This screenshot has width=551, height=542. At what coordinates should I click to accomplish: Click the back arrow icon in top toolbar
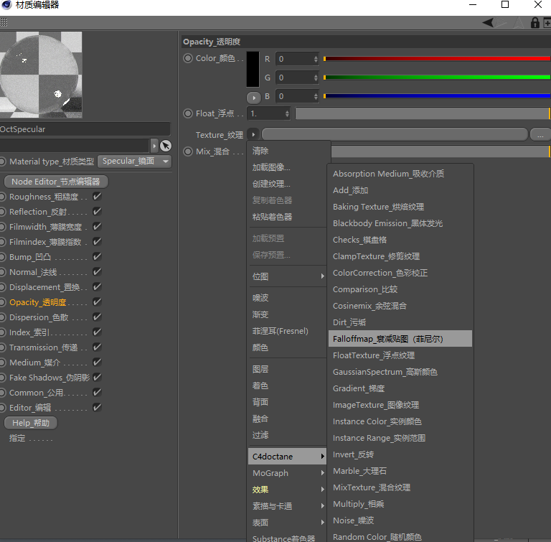[x=489, y=23]
